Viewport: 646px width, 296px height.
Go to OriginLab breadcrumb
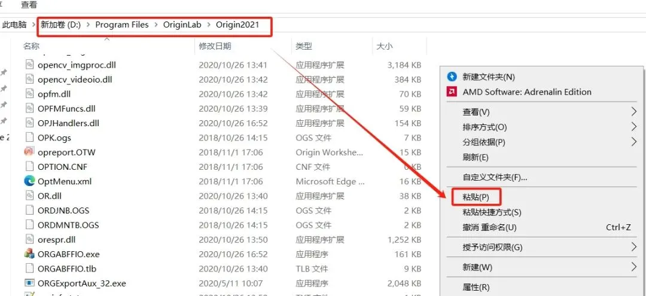point(182,25)
